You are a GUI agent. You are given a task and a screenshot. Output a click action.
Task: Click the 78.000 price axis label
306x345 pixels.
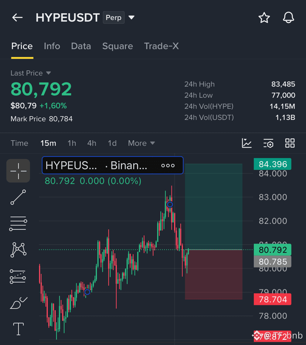[x=273, y=316]
